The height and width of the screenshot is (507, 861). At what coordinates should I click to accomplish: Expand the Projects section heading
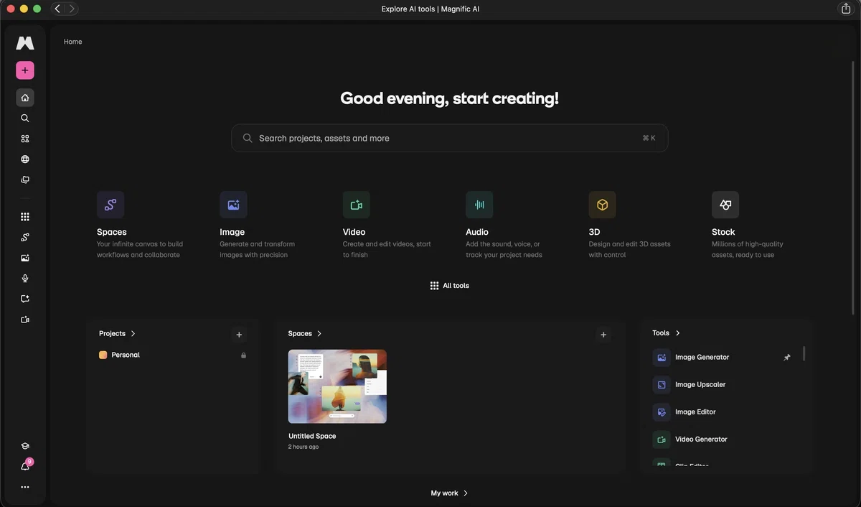pos(117,333)
